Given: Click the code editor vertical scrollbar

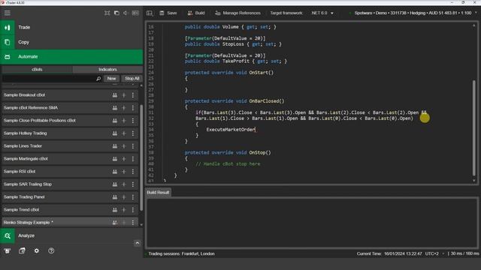Looking at the screenshot, I should coord(474,128).
